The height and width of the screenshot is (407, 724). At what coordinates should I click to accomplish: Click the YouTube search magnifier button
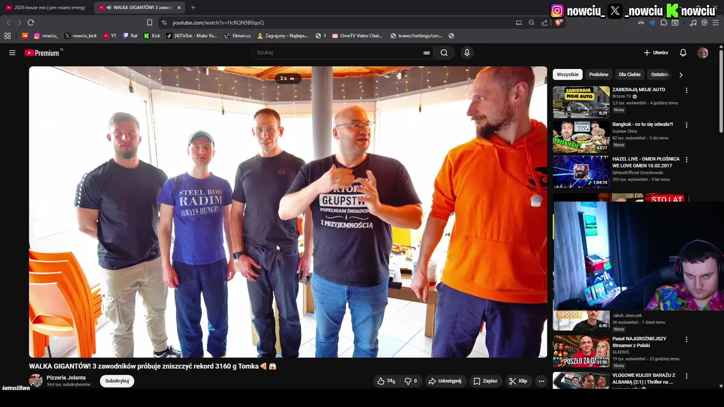tap(444, 53)
